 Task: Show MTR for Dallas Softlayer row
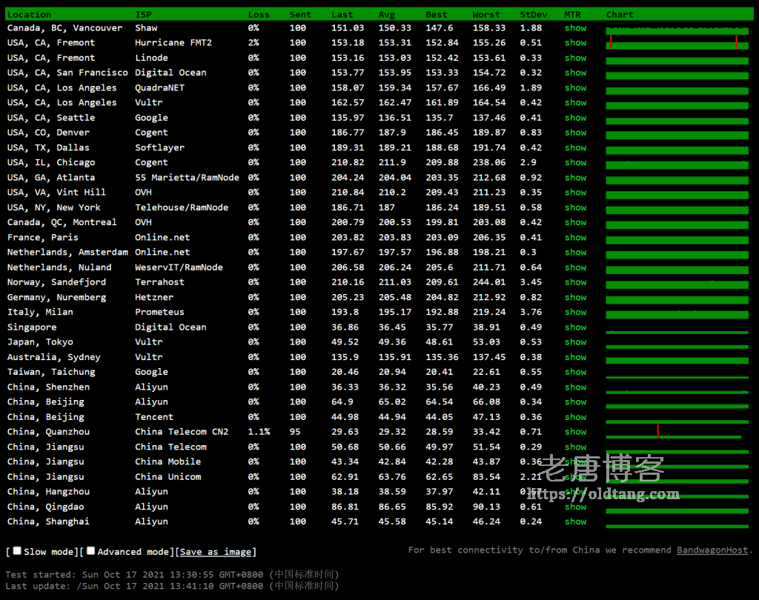[575, 147]
